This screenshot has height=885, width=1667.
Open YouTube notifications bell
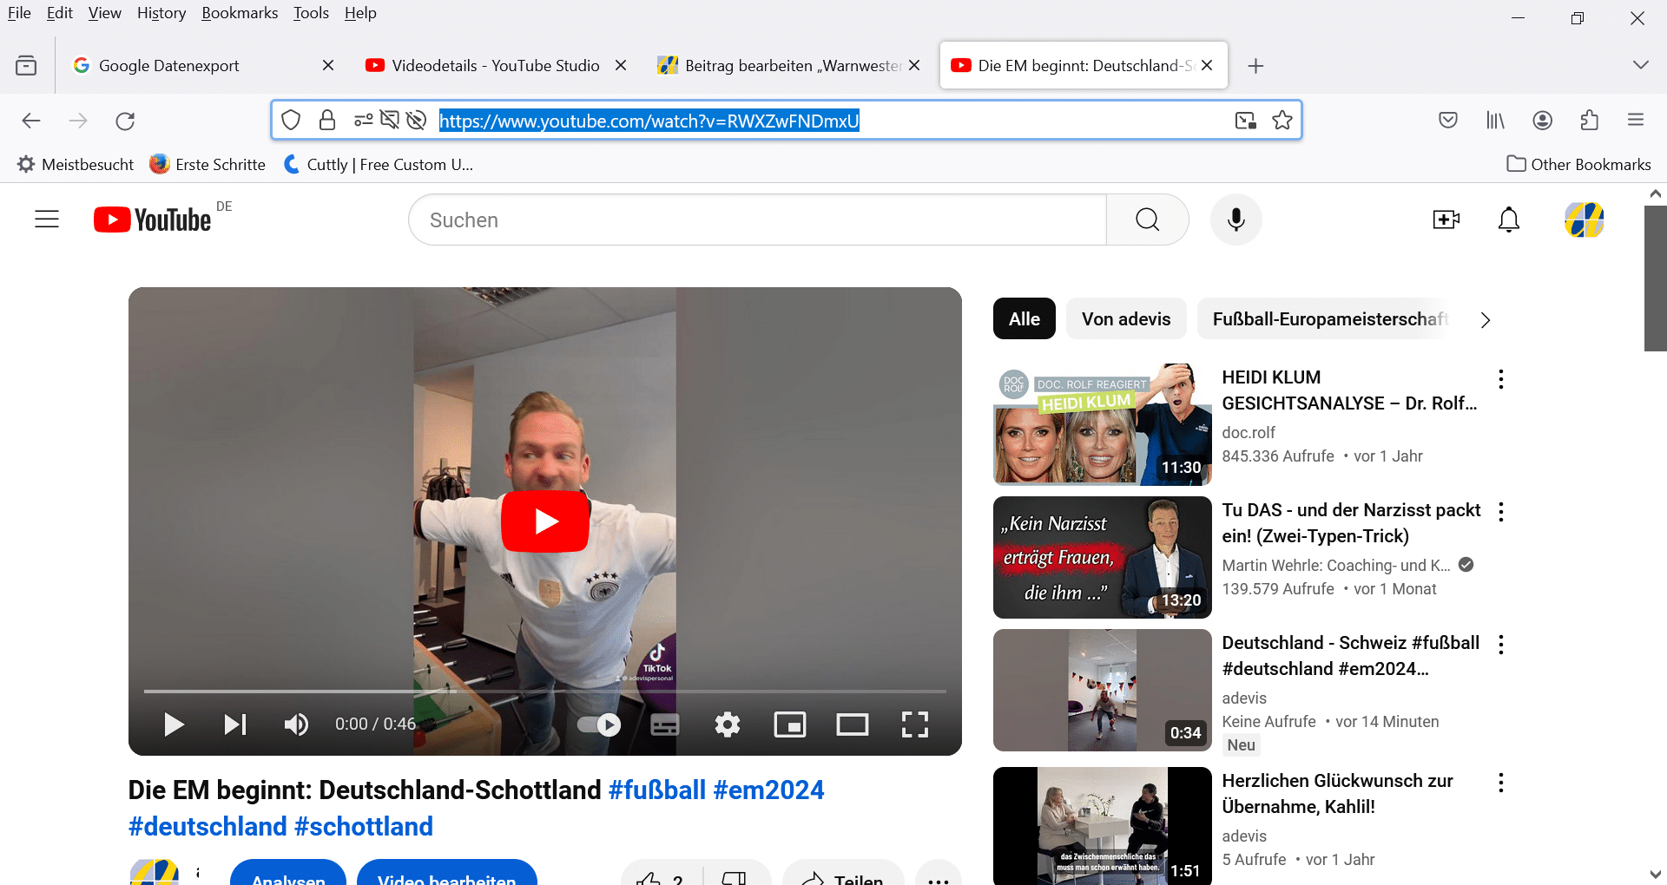click(1509, 220)
